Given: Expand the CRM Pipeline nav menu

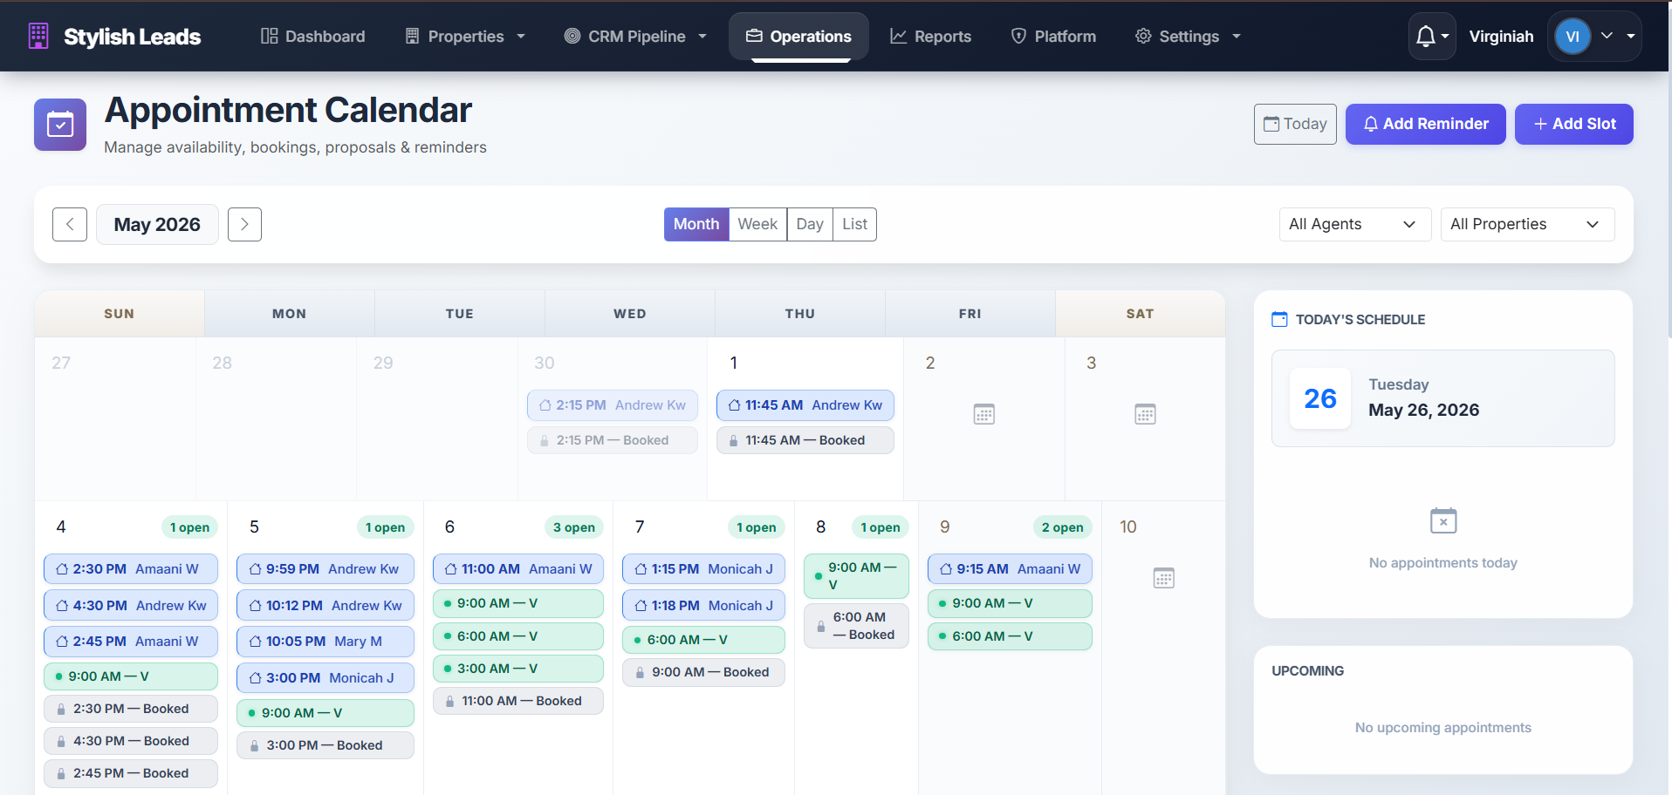Looking at the screenshot, I should pos(635,37).
